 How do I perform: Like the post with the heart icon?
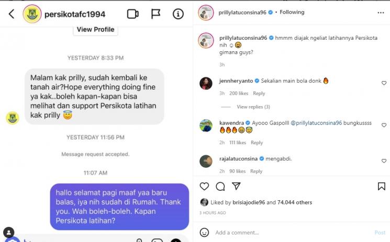[204, 186]
